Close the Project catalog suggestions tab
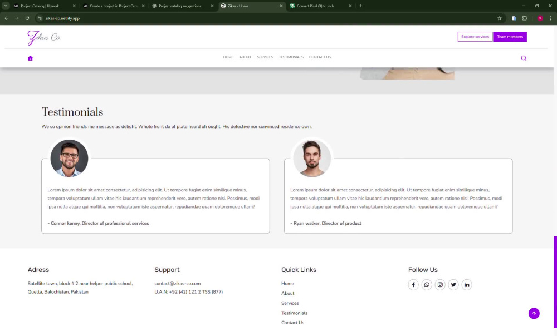Image resolution: width=557 pixels, height=336 pixels. pyautogui.click(x=212, y=6)
